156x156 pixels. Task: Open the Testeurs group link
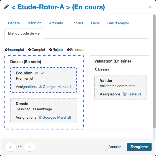pos(135,94)
